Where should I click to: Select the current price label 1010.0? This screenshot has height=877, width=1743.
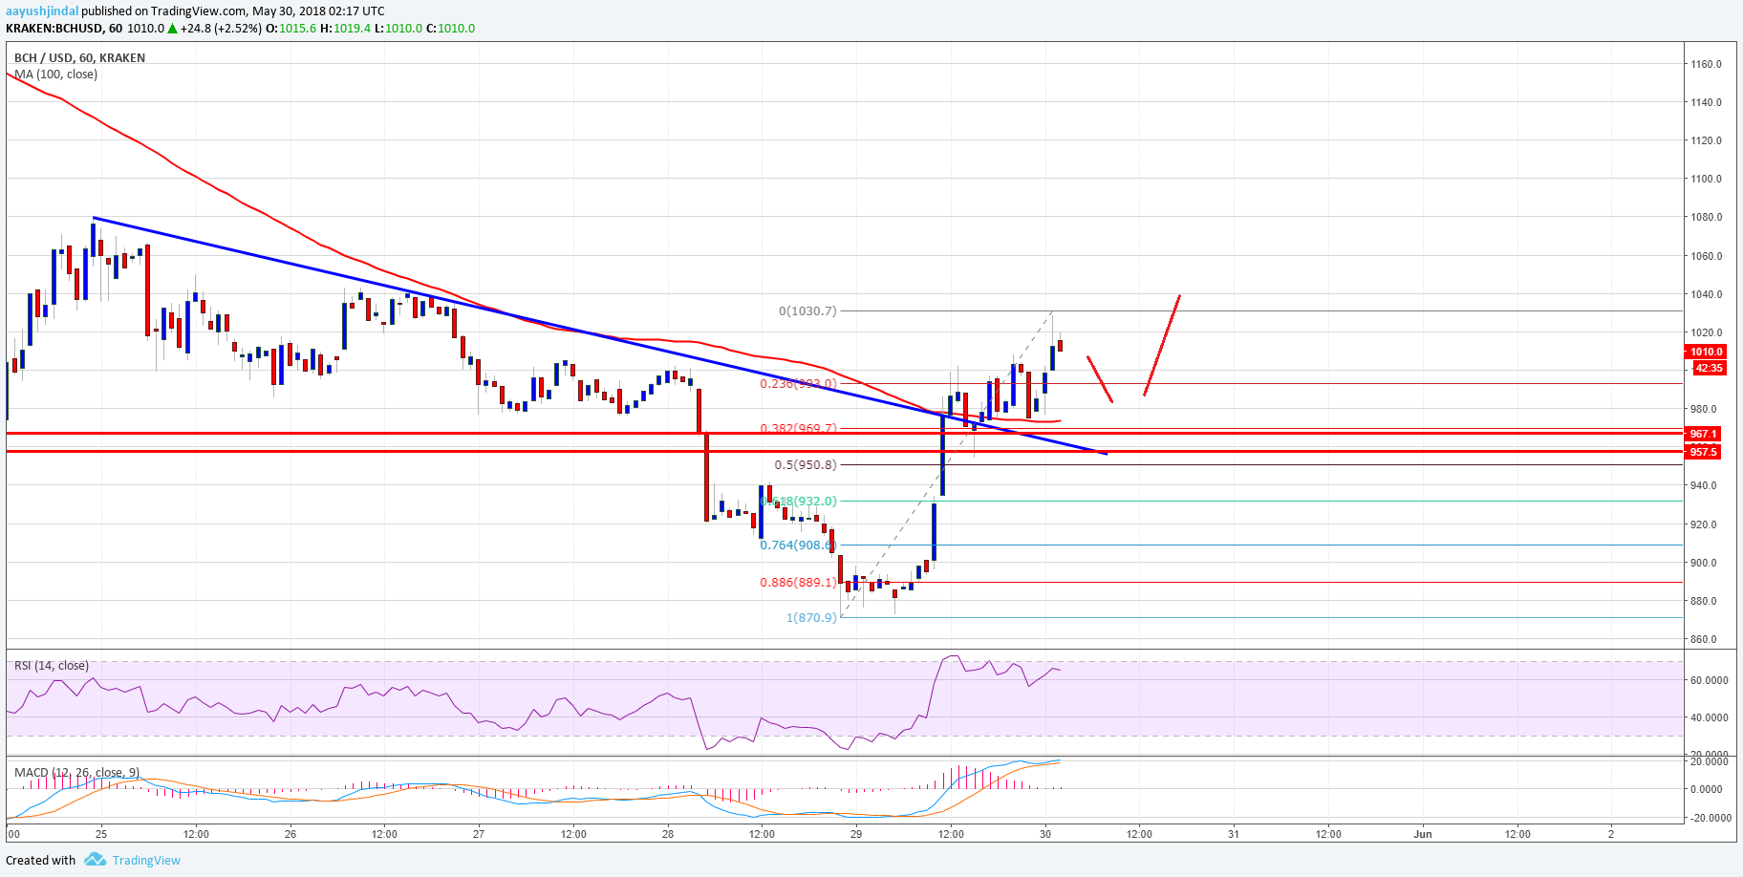(x=1706, y=352)
